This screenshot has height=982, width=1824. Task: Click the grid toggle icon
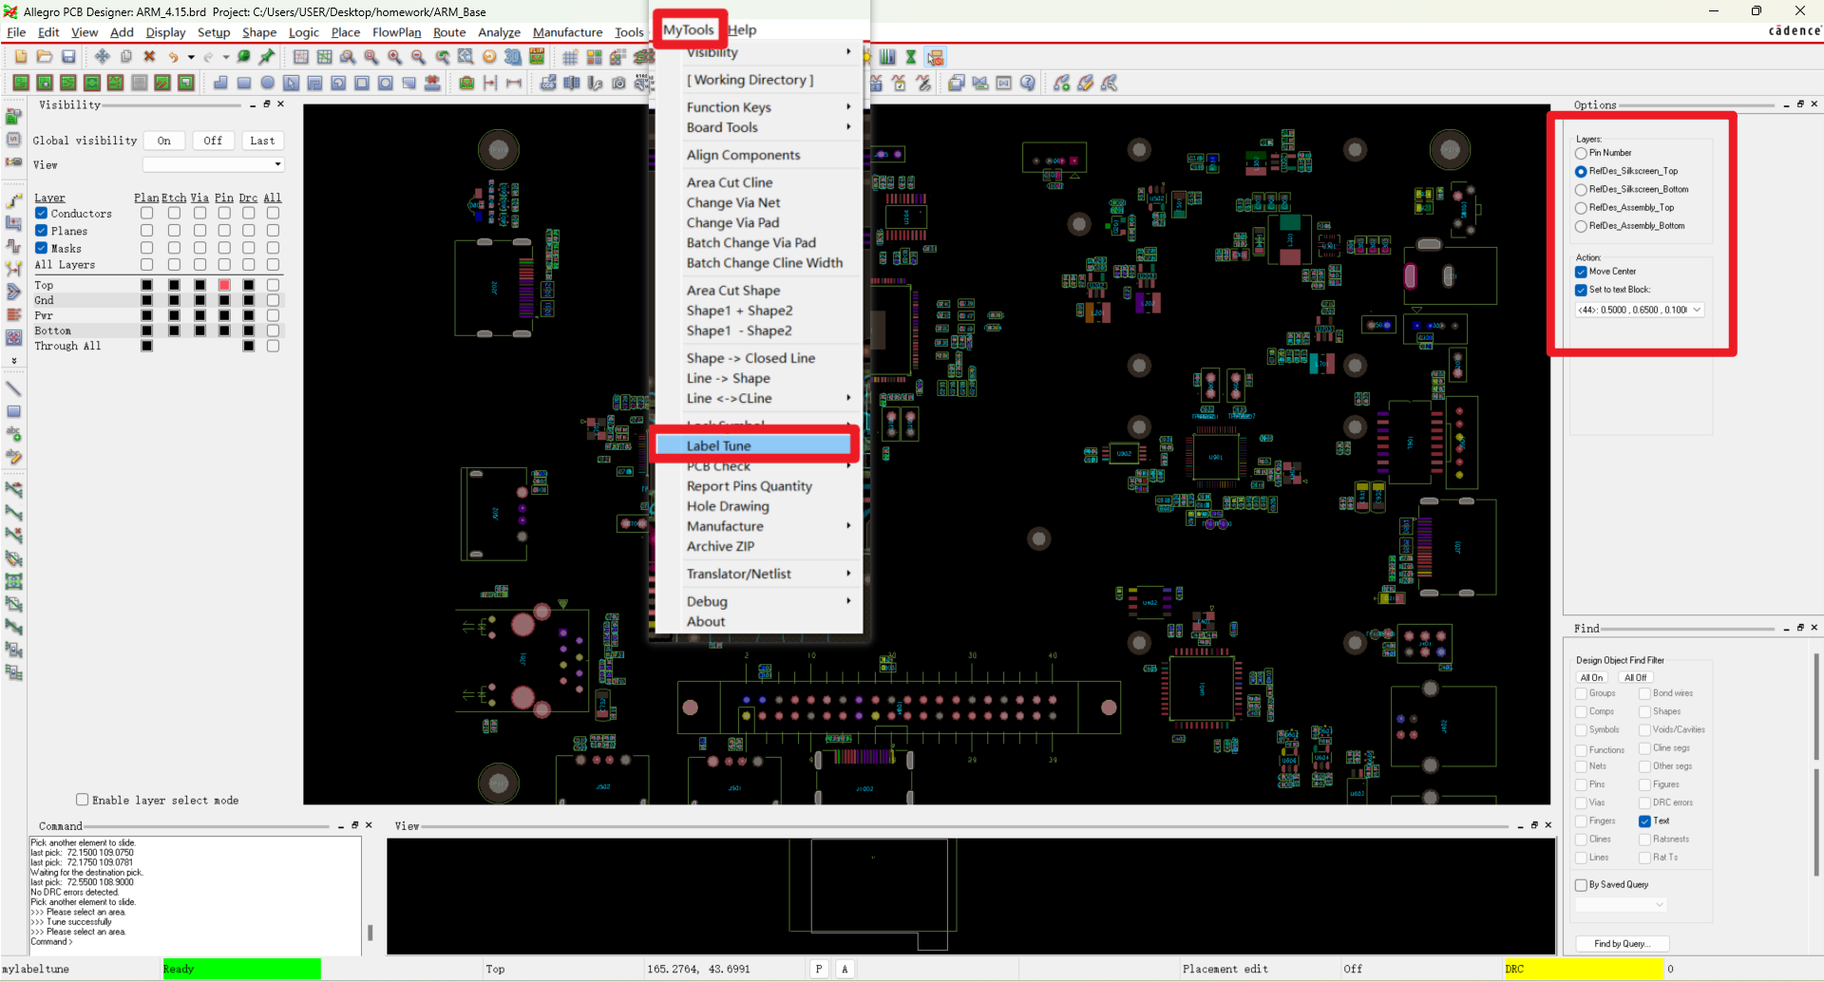click(570, 57)
